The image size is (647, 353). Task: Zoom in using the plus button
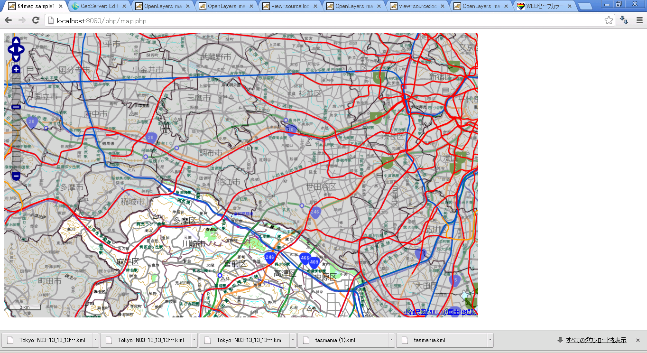point(16,69)
